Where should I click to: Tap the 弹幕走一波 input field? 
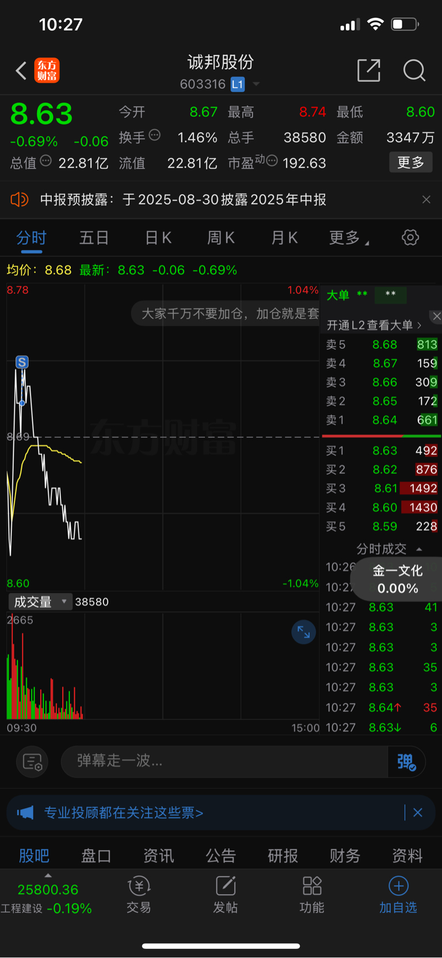(x=224, y=762)
